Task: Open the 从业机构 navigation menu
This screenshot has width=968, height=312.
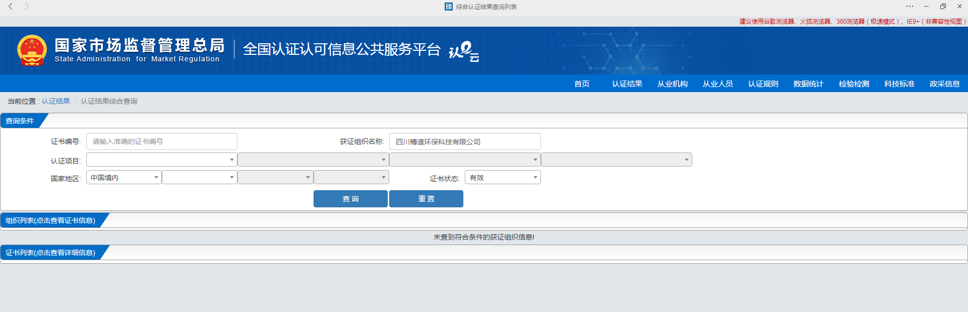Action: (673, 84)
